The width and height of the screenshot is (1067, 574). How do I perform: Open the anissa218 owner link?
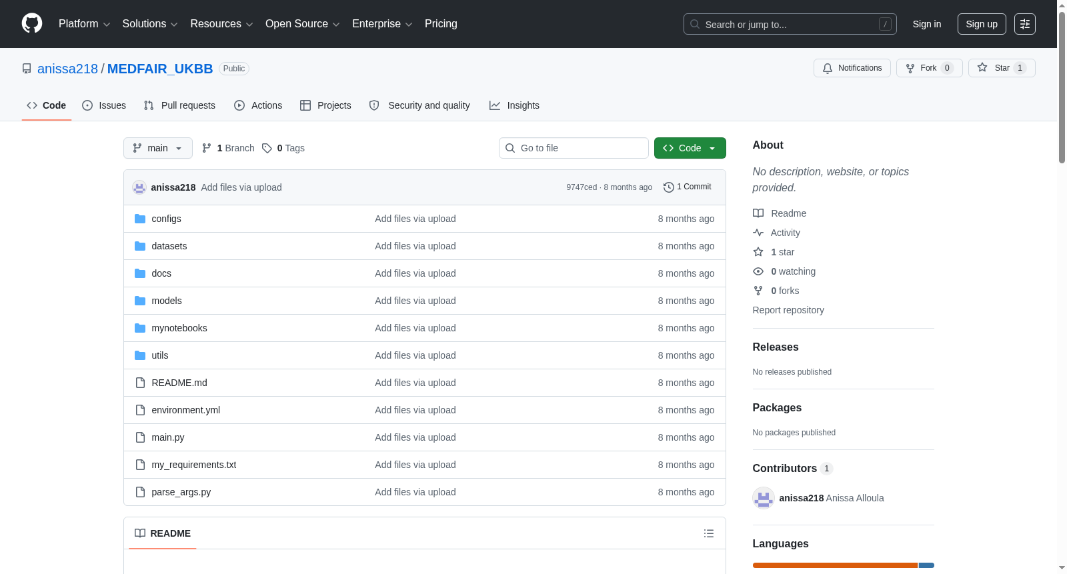click(x=67, y=69)
